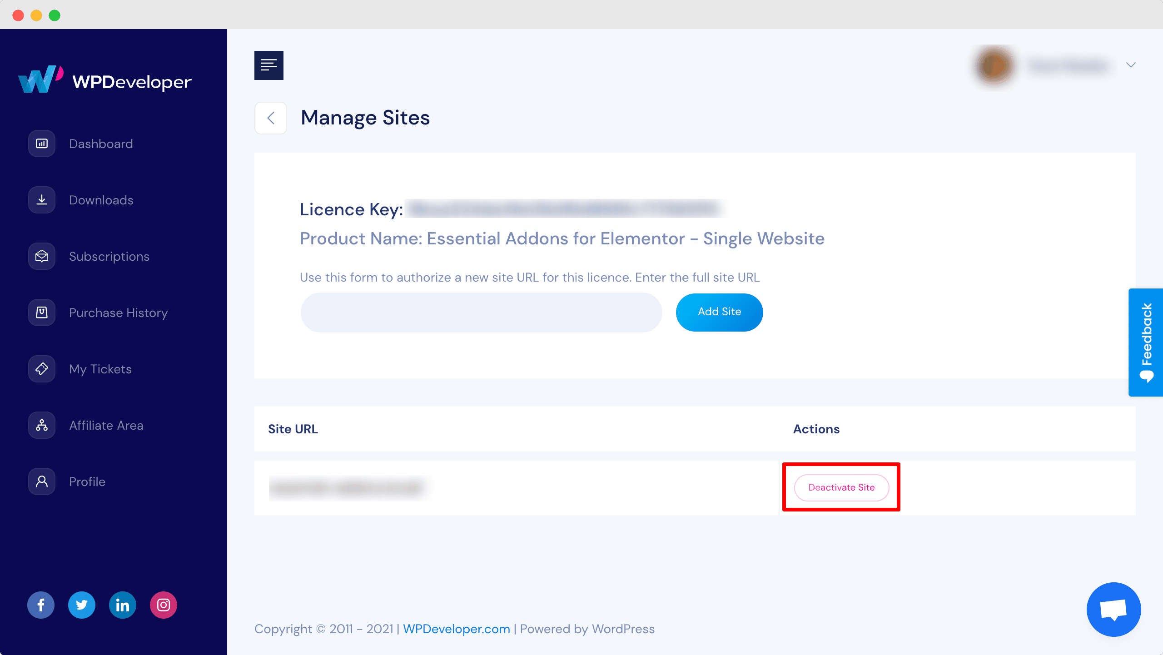Open Subscriptions via its envelope icon
The height and width of the screenshot is (655, 1163).
[41, 256]
